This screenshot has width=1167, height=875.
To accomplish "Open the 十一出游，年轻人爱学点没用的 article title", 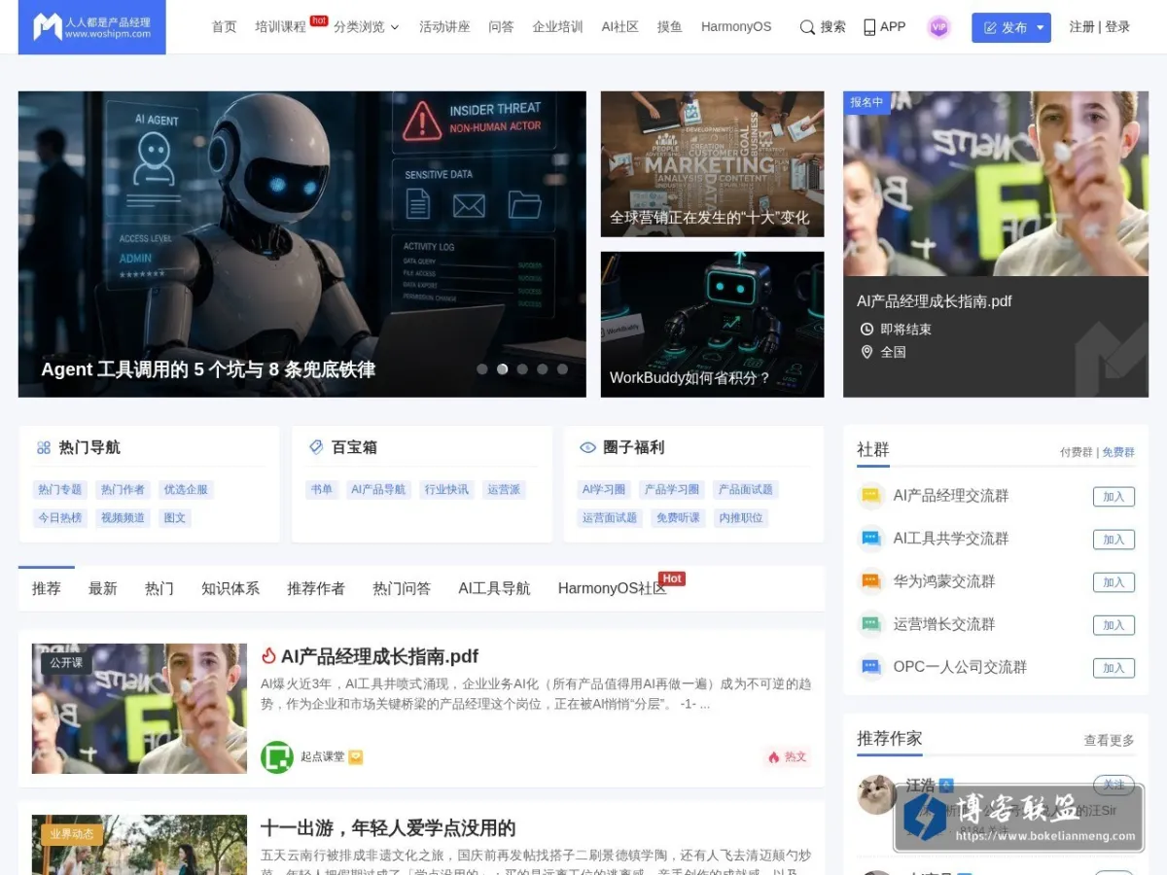I will coord(388,828).
